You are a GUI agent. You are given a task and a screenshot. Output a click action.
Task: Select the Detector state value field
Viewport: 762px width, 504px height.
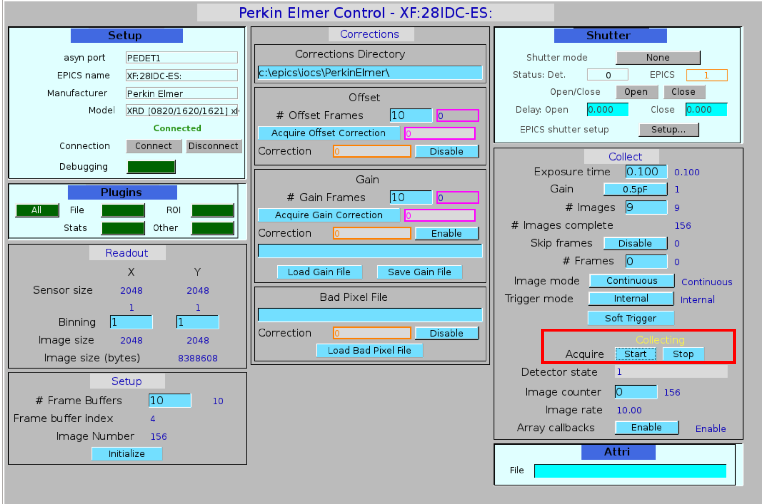(x=671, y=372)
